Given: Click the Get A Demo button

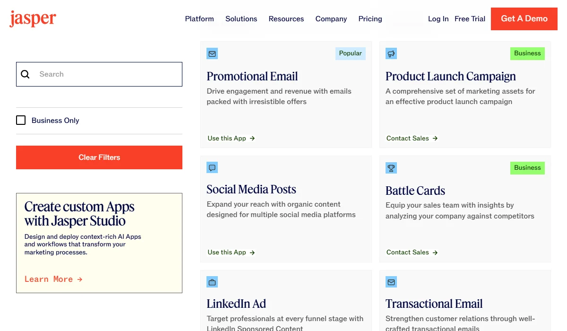Looking at the screenshot, I should pos(524,18).
